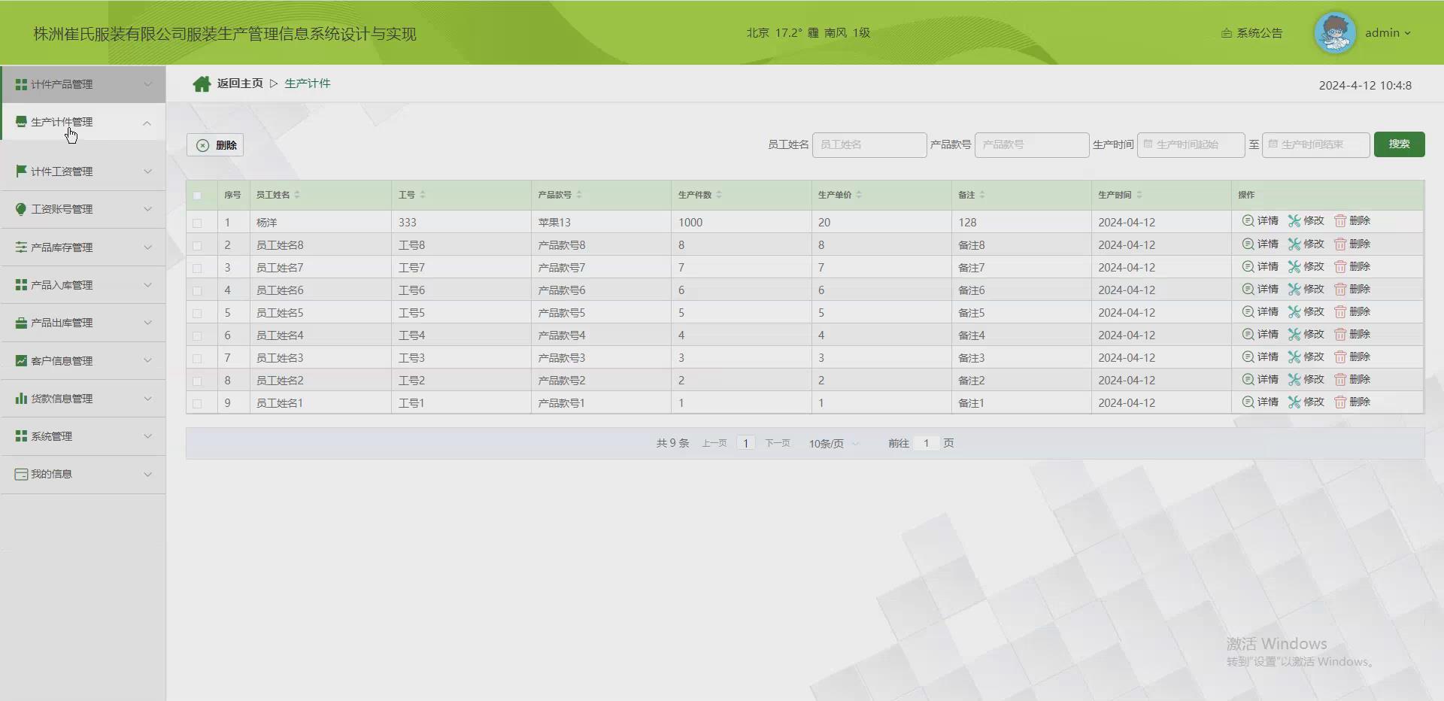View 详情 of 员工姓名2
The width and height of the screenshot is (1444, 701).
coord(1260,379)
